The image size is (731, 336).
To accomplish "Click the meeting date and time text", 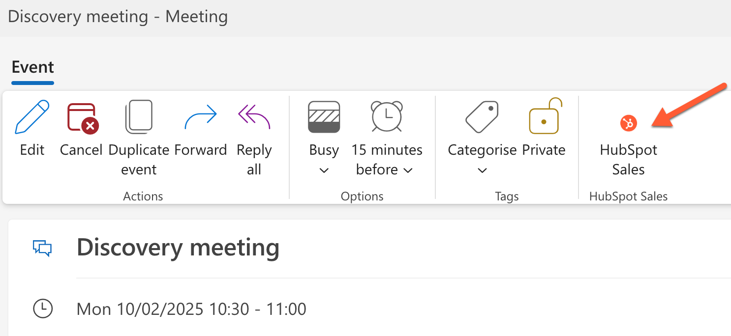I will [191, 309].
